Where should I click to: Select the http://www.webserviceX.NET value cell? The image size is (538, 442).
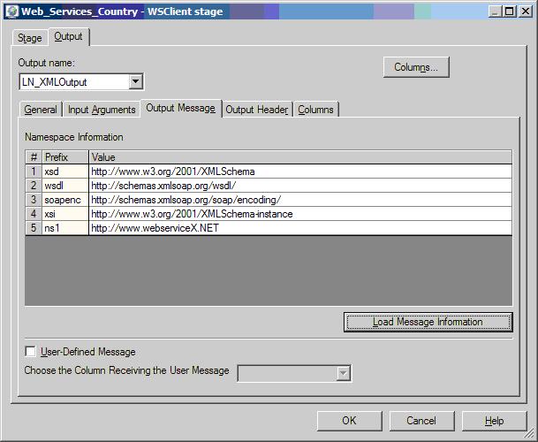pos(300,228)
